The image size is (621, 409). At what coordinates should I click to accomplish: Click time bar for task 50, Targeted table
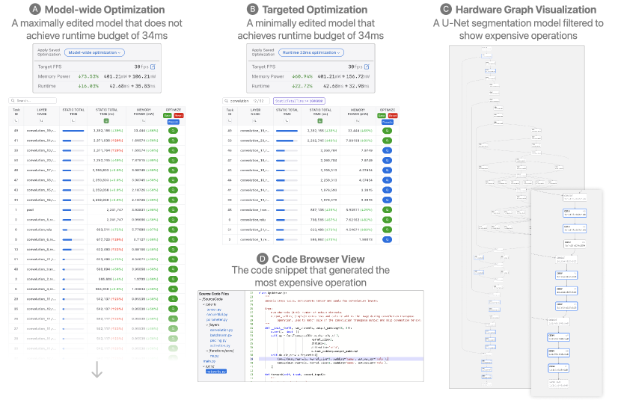(287, 140)
